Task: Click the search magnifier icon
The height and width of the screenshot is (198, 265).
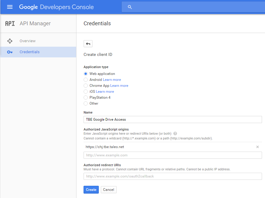Action: pyautogui.click(x=130, y=7)
